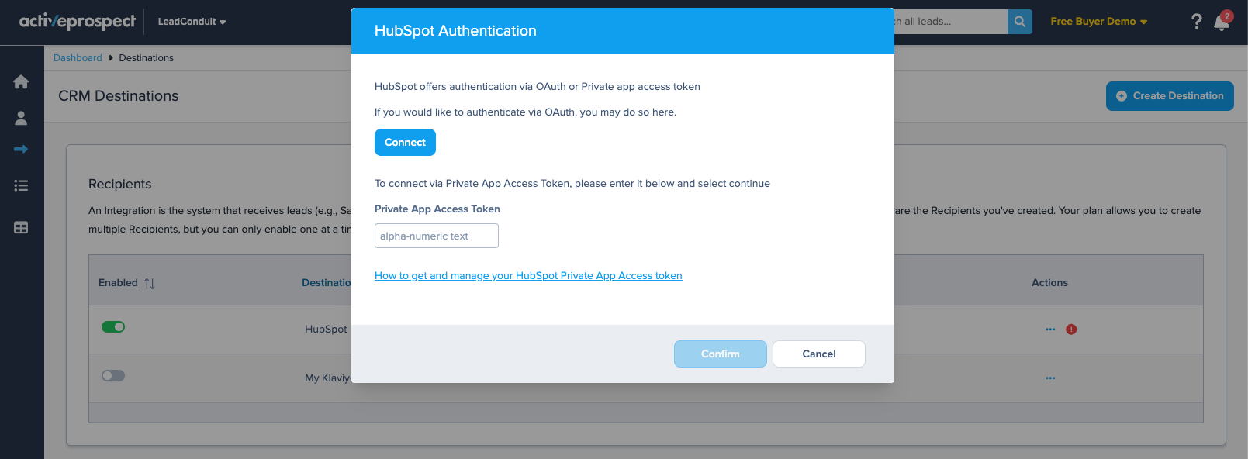This screenshot has width=1248, height=459.
Task: Click the Home icon in sidebar
Action: pos(21,82)
